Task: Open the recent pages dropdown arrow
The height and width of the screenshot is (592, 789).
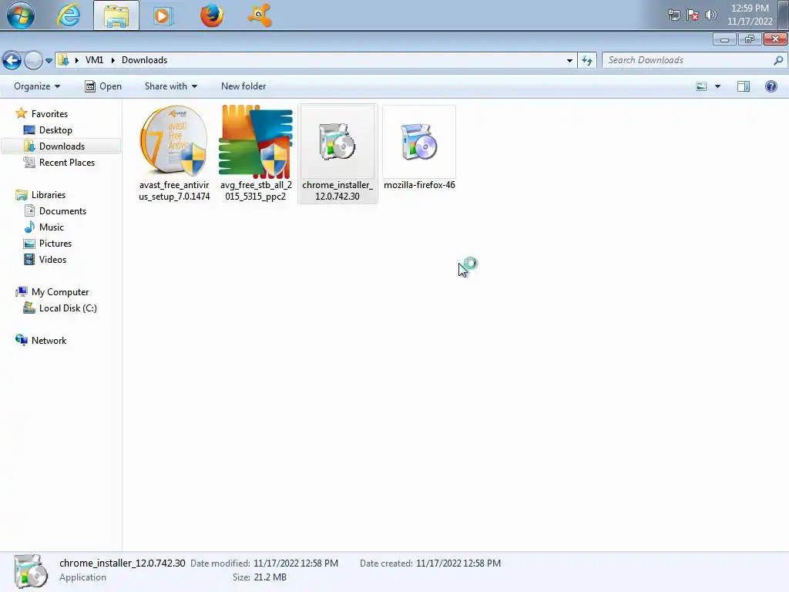Action: click(x=49, y=60)
